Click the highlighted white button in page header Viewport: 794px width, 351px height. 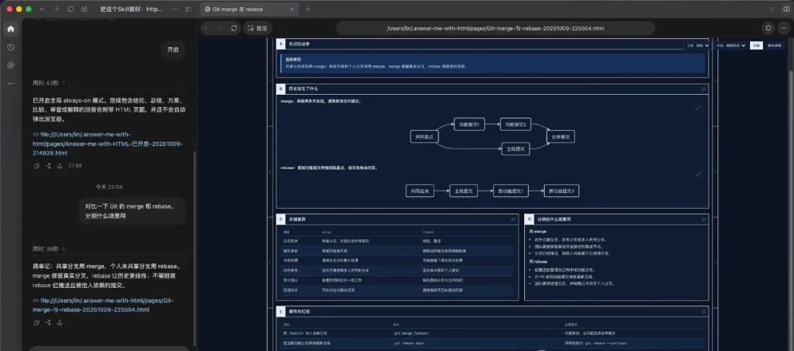click(756, 46)
